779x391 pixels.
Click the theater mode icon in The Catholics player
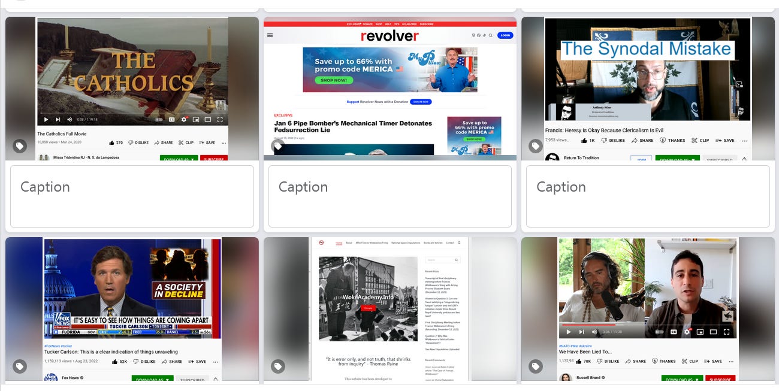[x=208, y=119]
